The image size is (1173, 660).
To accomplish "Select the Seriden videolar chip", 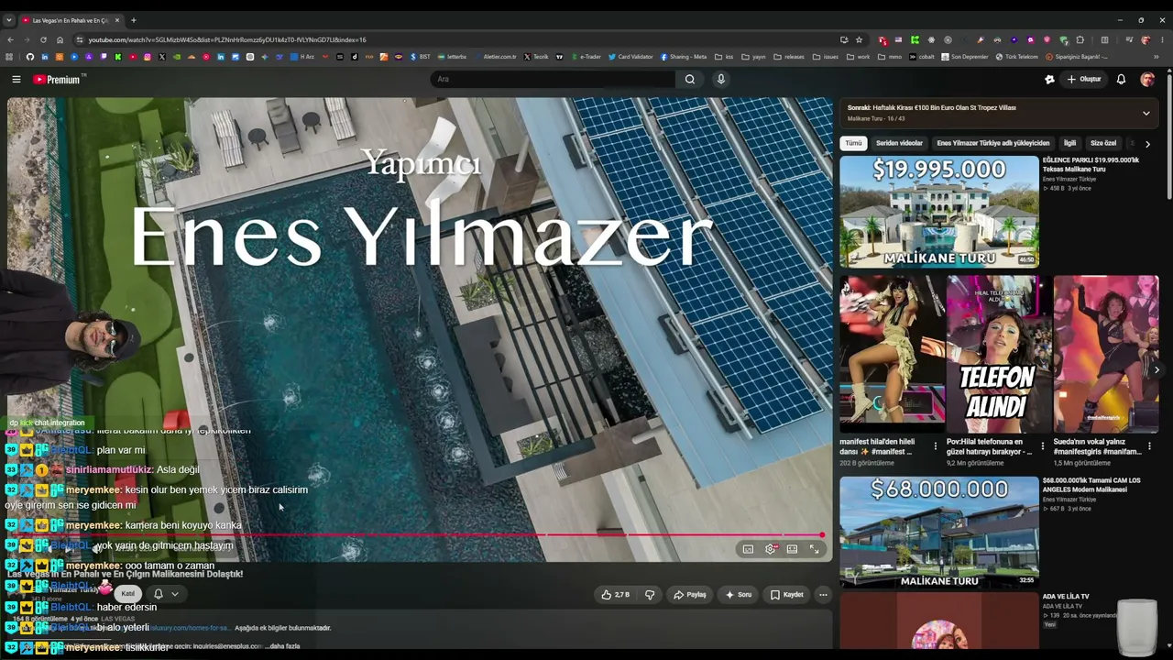I will click(899, 144).
